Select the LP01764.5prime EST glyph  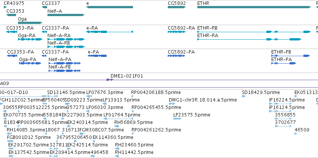coord(118,119)
